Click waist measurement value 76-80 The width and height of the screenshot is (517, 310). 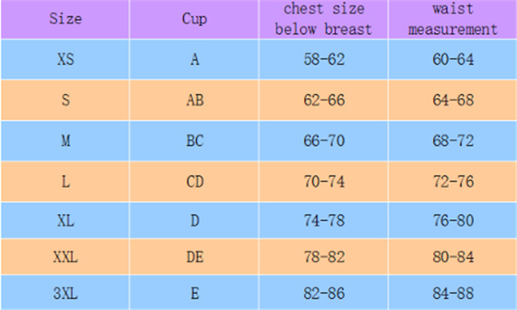[x=453, y=221]
